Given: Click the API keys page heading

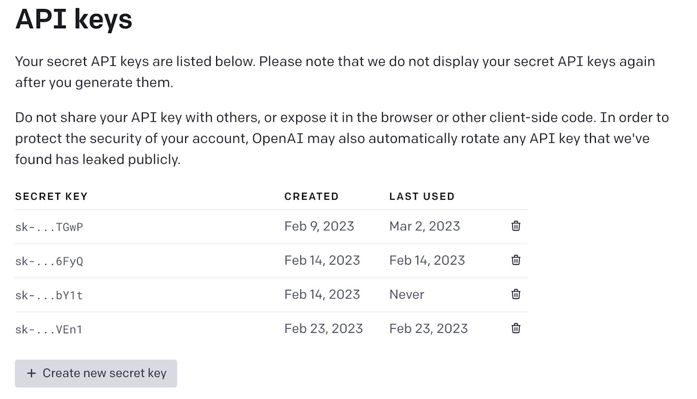Looking at the screenshot, I should pyautogui.click(x=74, y=19).
